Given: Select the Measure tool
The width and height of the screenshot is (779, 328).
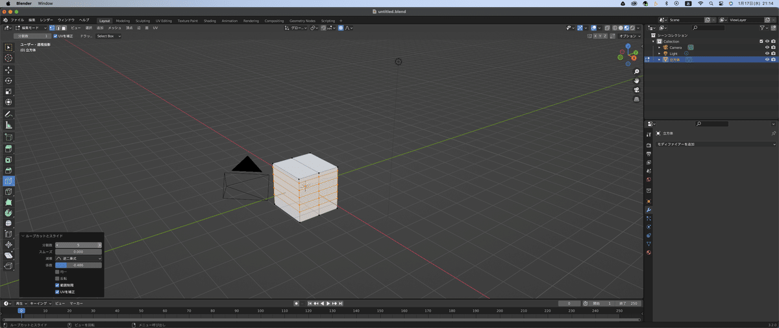Looking at the screenshot, I should click(8, 124).
